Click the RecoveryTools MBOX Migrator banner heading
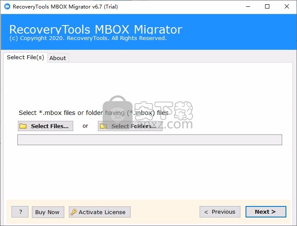This screenshot has width=297, height=226. coord(96,29)
